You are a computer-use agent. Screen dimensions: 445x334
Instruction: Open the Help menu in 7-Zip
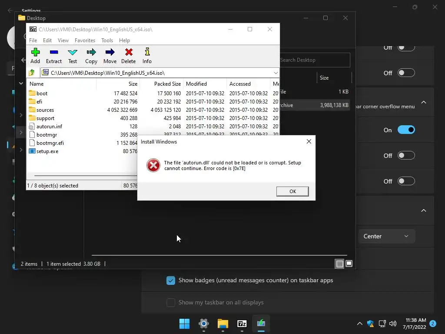124,40
